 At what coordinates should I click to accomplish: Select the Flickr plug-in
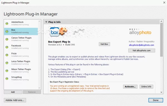(x=21, y=55)
